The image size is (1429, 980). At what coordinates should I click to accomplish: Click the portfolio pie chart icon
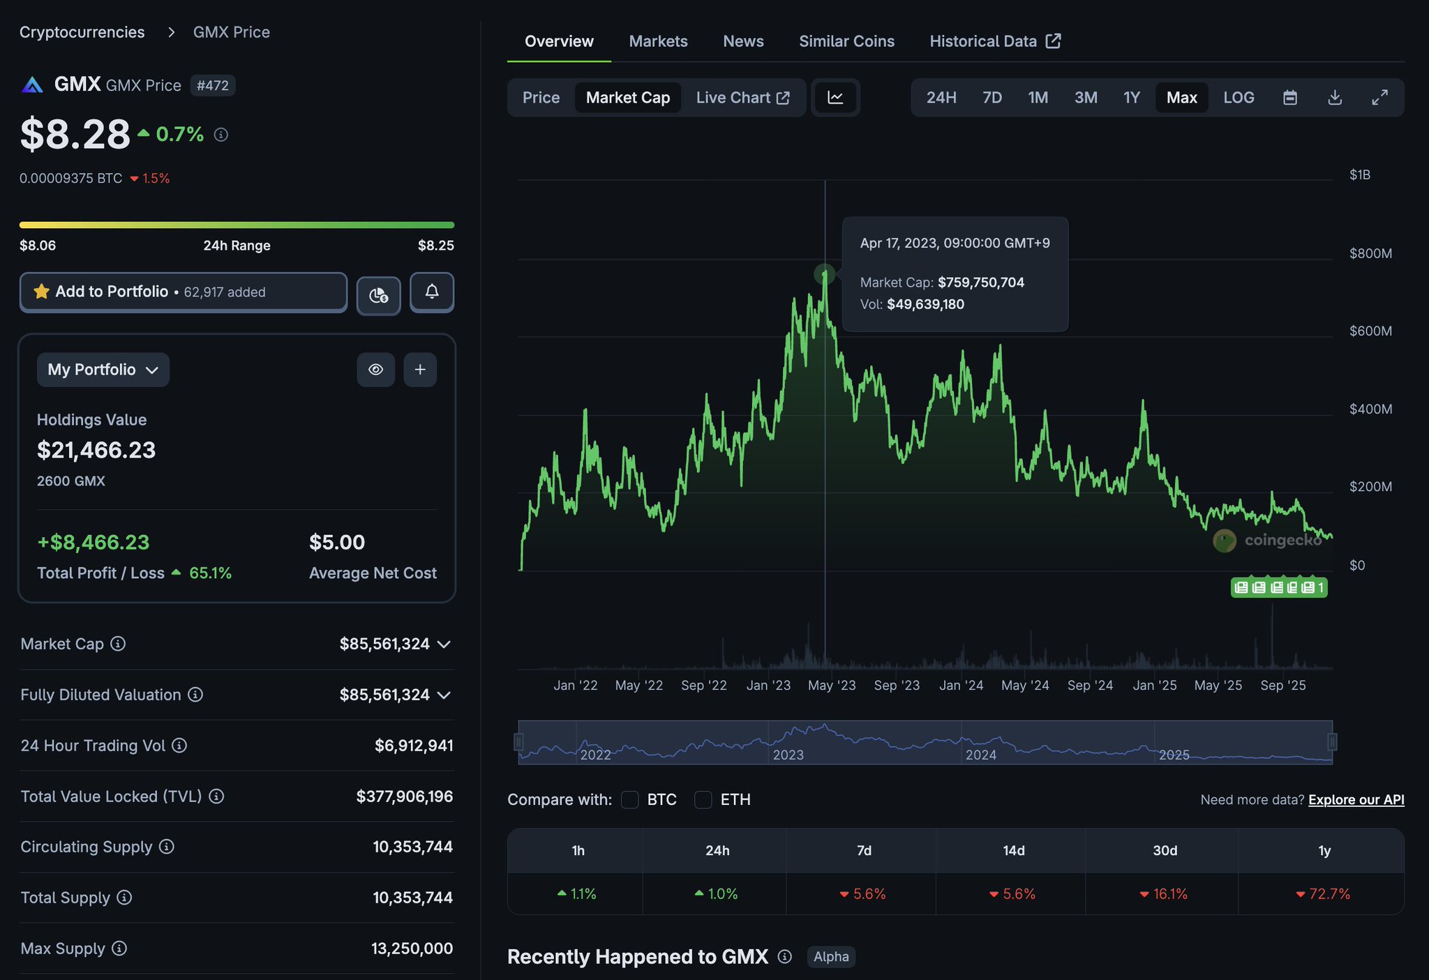coord(378,295)
